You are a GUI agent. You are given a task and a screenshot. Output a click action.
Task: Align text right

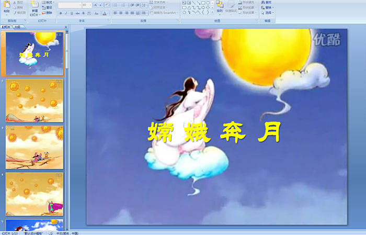pos(127,13)
